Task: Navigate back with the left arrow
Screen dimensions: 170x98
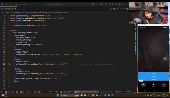Action: pyautogui.click(x=40, y=4)
